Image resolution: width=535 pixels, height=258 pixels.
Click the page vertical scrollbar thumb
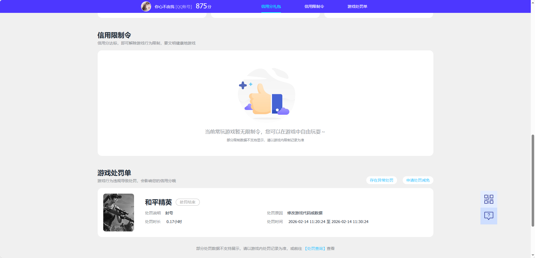point(533,180)
